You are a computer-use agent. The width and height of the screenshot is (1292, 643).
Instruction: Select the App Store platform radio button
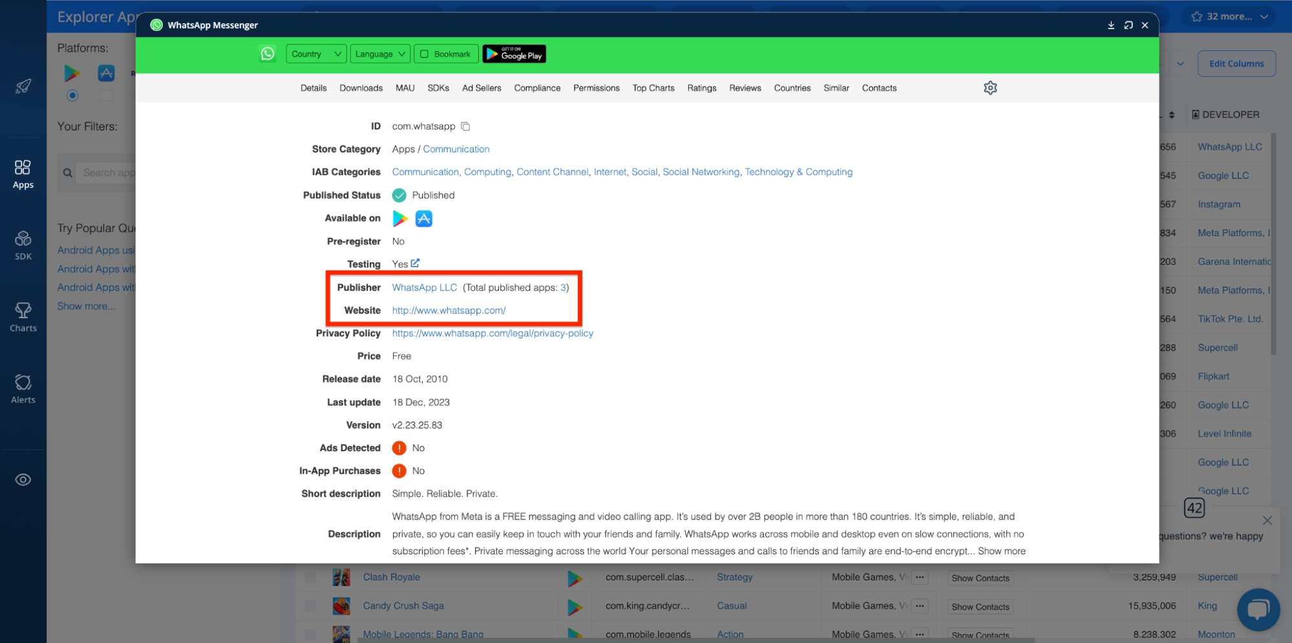[106, 96]
